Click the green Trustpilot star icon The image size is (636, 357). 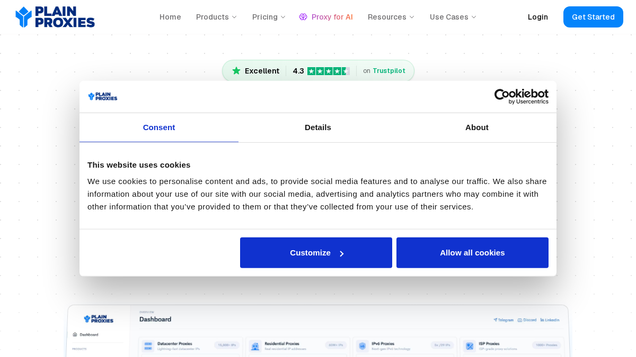[236, 71]
